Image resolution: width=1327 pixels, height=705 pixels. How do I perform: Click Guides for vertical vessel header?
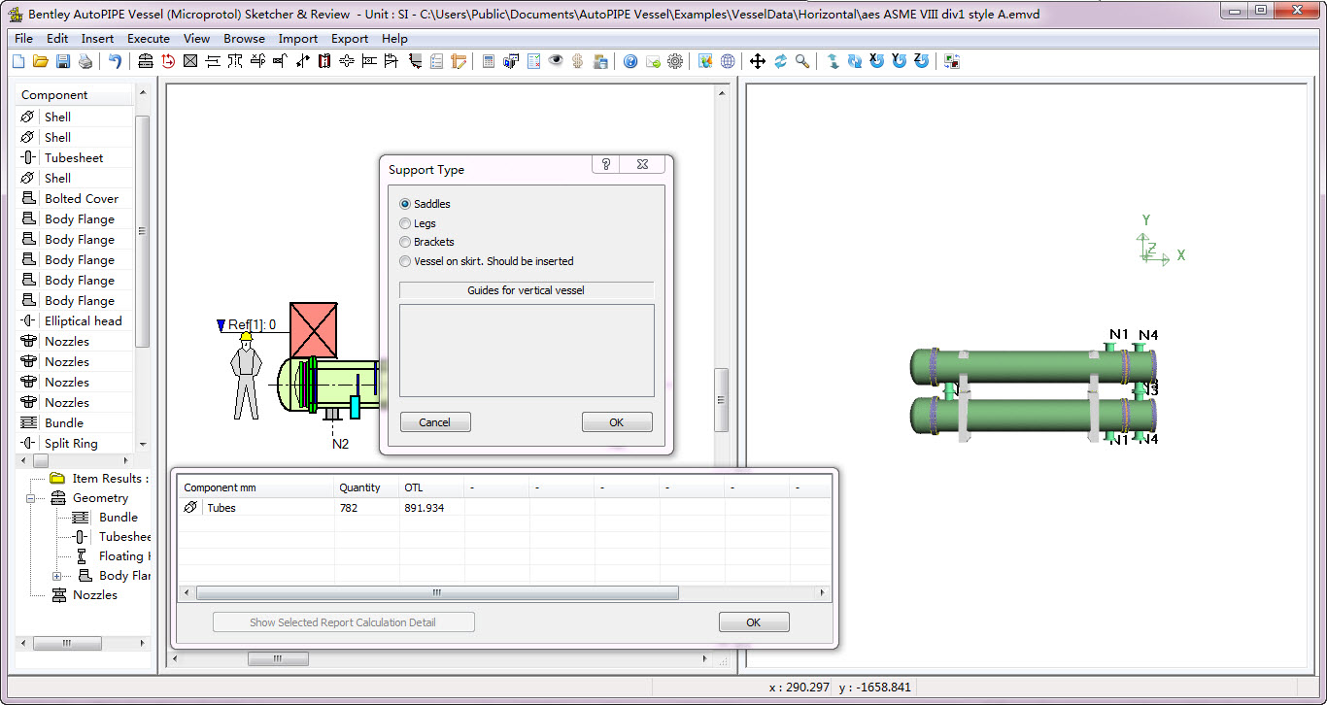pos(527,290)
